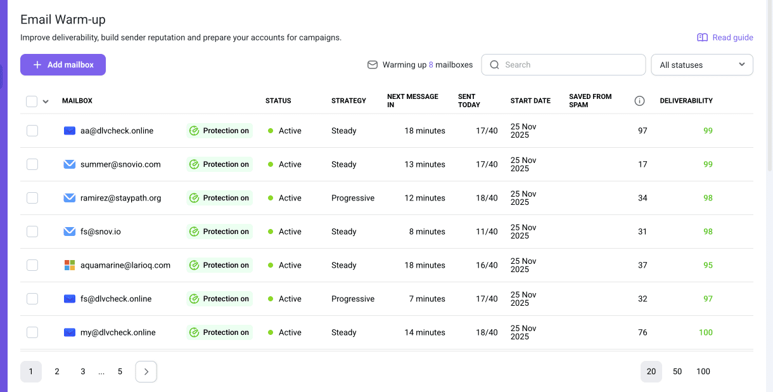Open the Read guide link

point(732,37)
